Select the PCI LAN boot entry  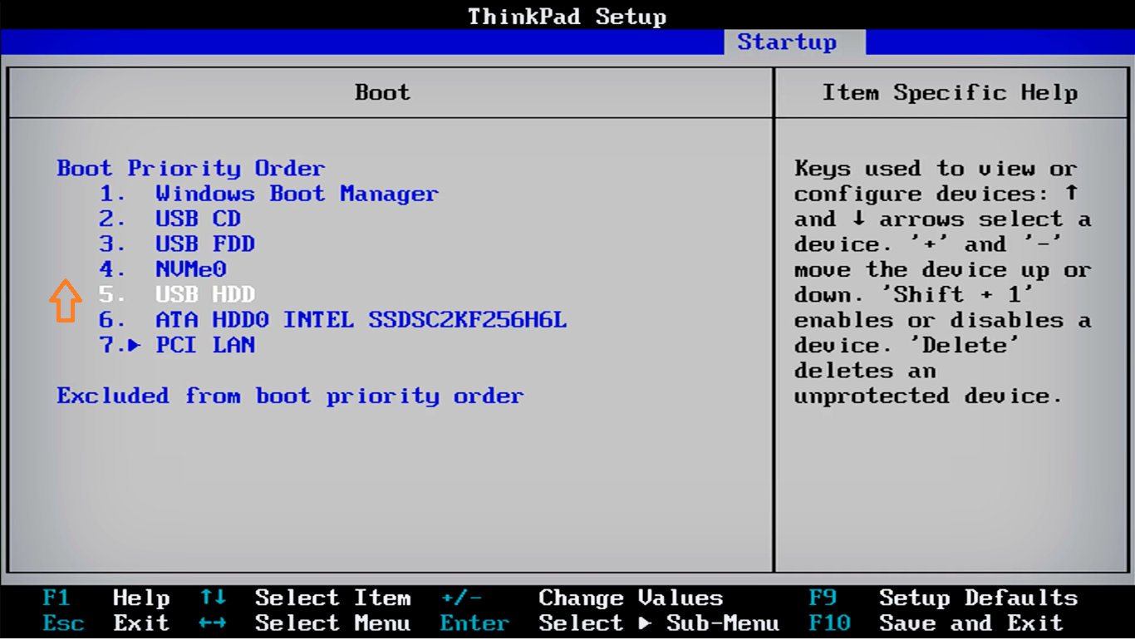click(204, 345)
